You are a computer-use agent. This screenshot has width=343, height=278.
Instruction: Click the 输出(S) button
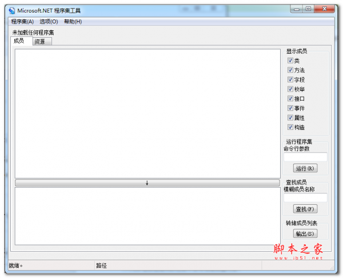[x=305, y=233]
